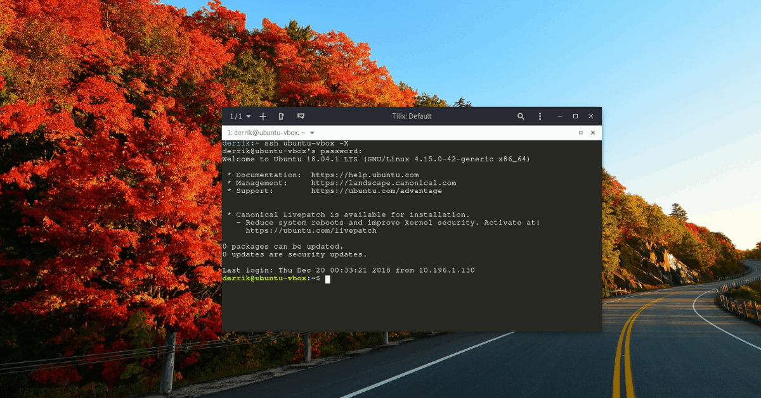This screenshot has width=761, height=398.
Task: Add terminal to the right
Action: tap(282, 116)
